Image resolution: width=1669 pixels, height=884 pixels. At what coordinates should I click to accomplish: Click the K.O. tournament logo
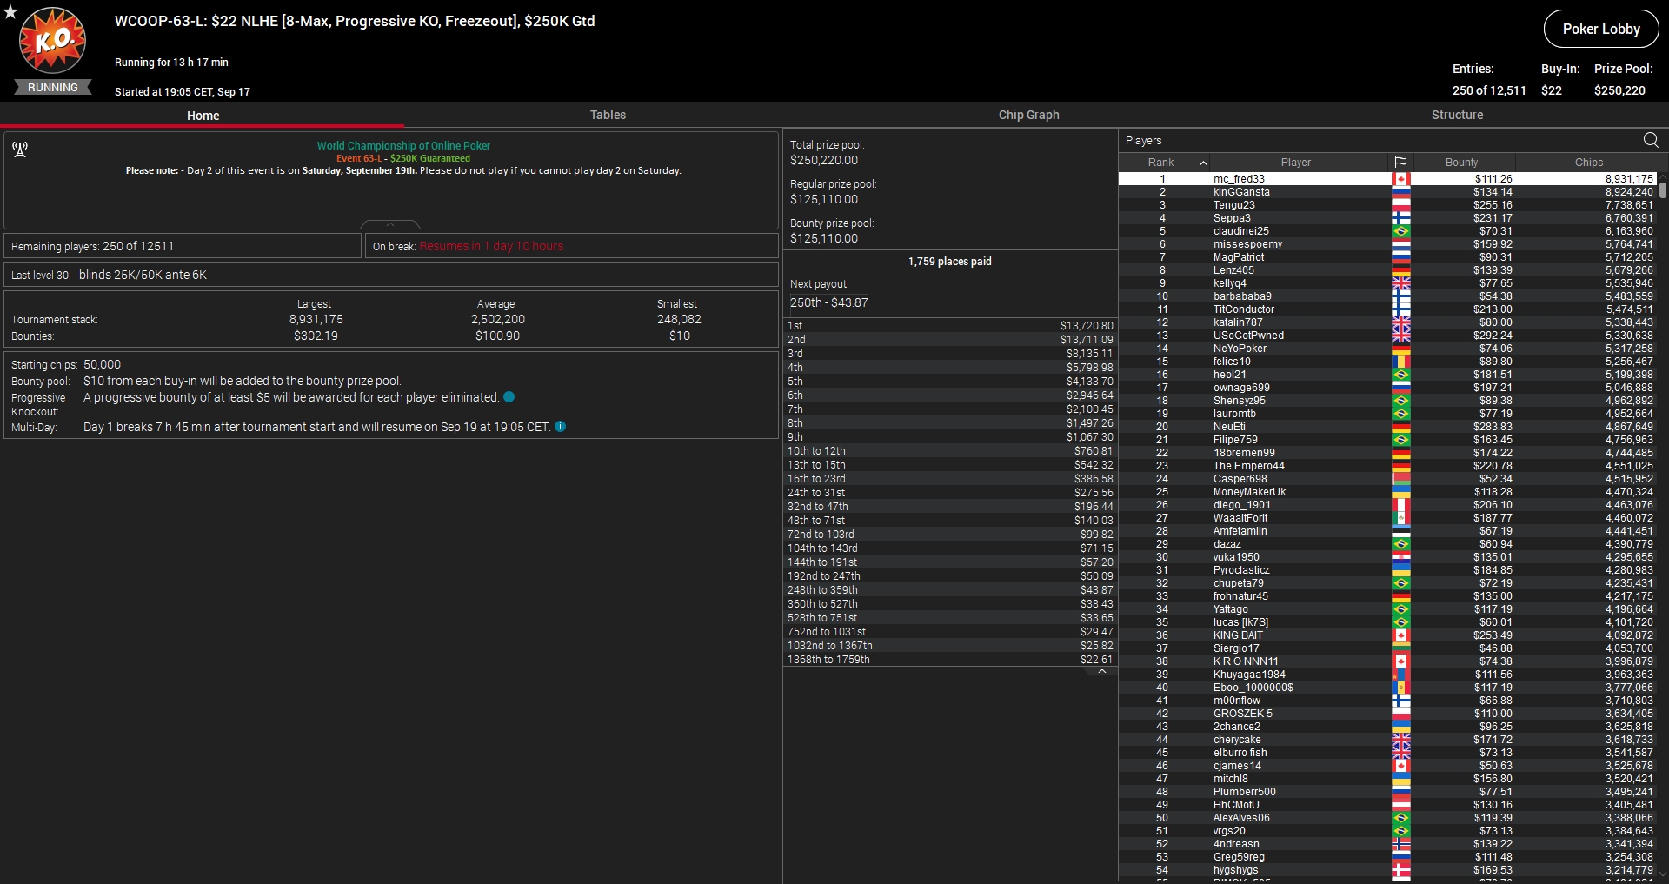click(53, 41)
